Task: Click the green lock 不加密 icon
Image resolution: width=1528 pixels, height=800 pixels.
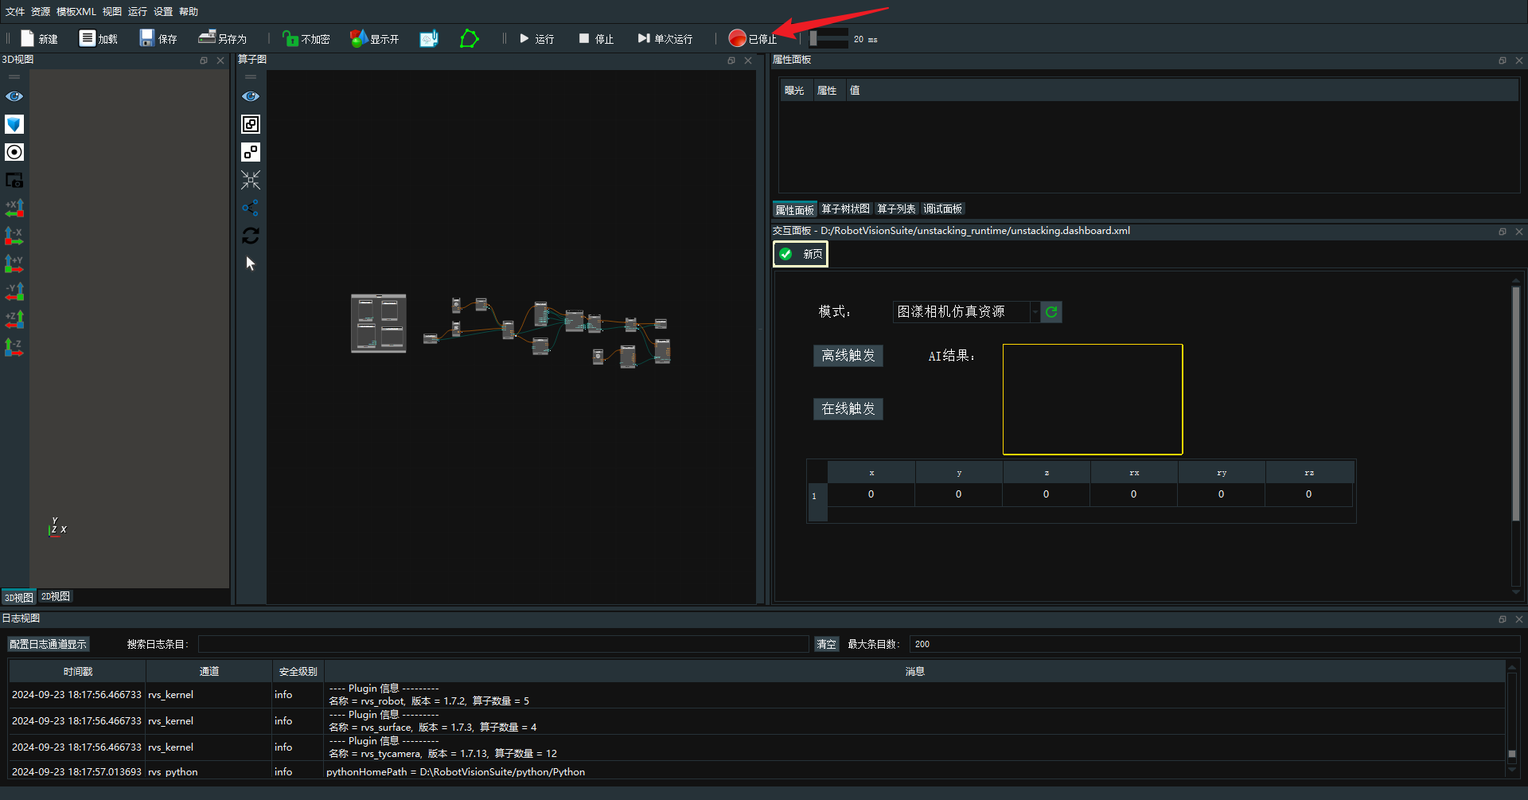Action: (x=290, y=38)
